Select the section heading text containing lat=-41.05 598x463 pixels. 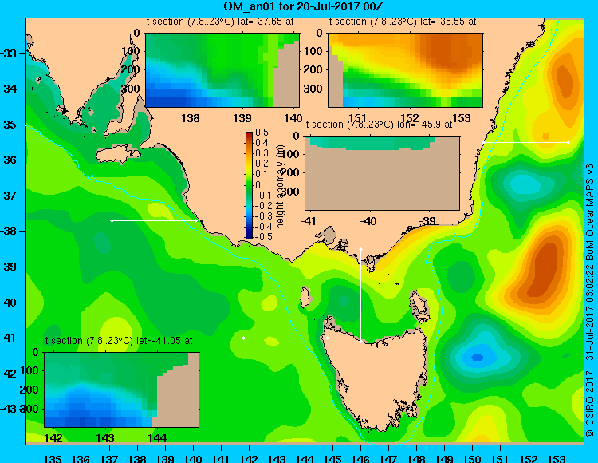click(119, 341)
